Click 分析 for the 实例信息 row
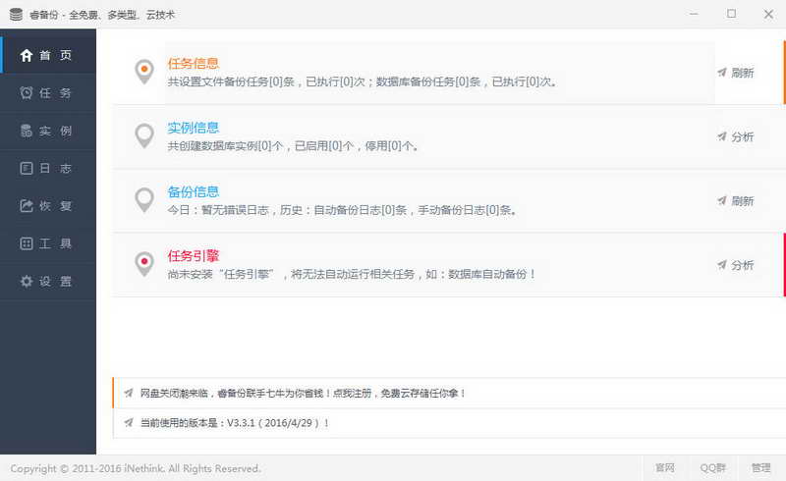 click(736, 137)
